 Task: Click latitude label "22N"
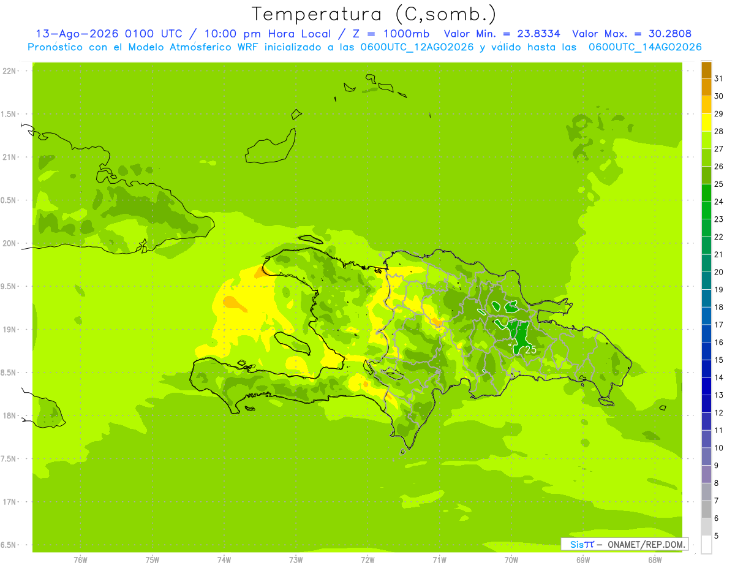click(x=9, y=71)
